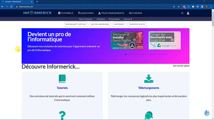Click the page vertical scrollbar thumb
214x120 pixels.
coord(213,19)
